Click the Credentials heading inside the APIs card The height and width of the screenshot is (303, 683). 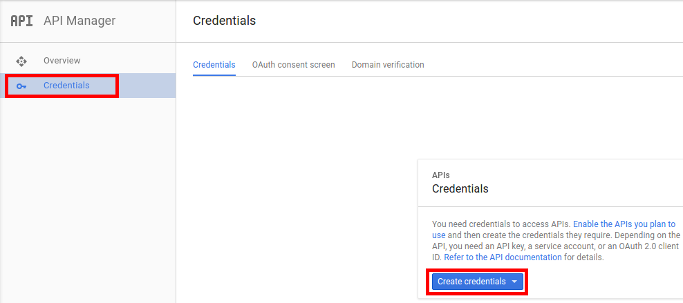(x=460, y=188)
